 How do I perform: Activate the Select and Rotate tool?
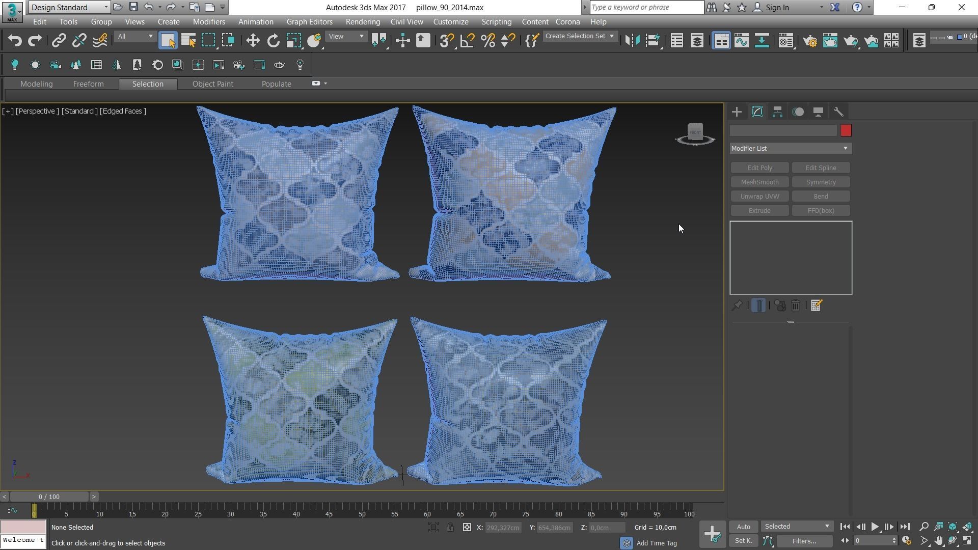click(274, 41)
